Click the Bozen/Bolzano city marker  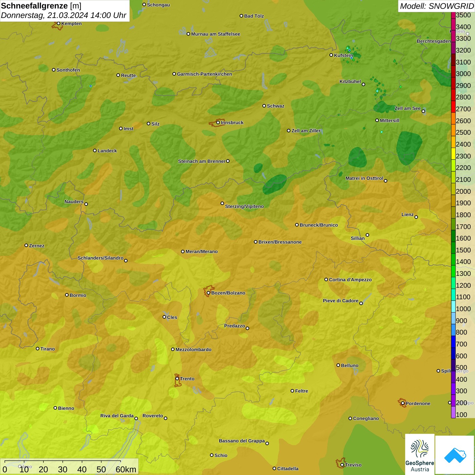pyautogui.click(x=208, y=293)
